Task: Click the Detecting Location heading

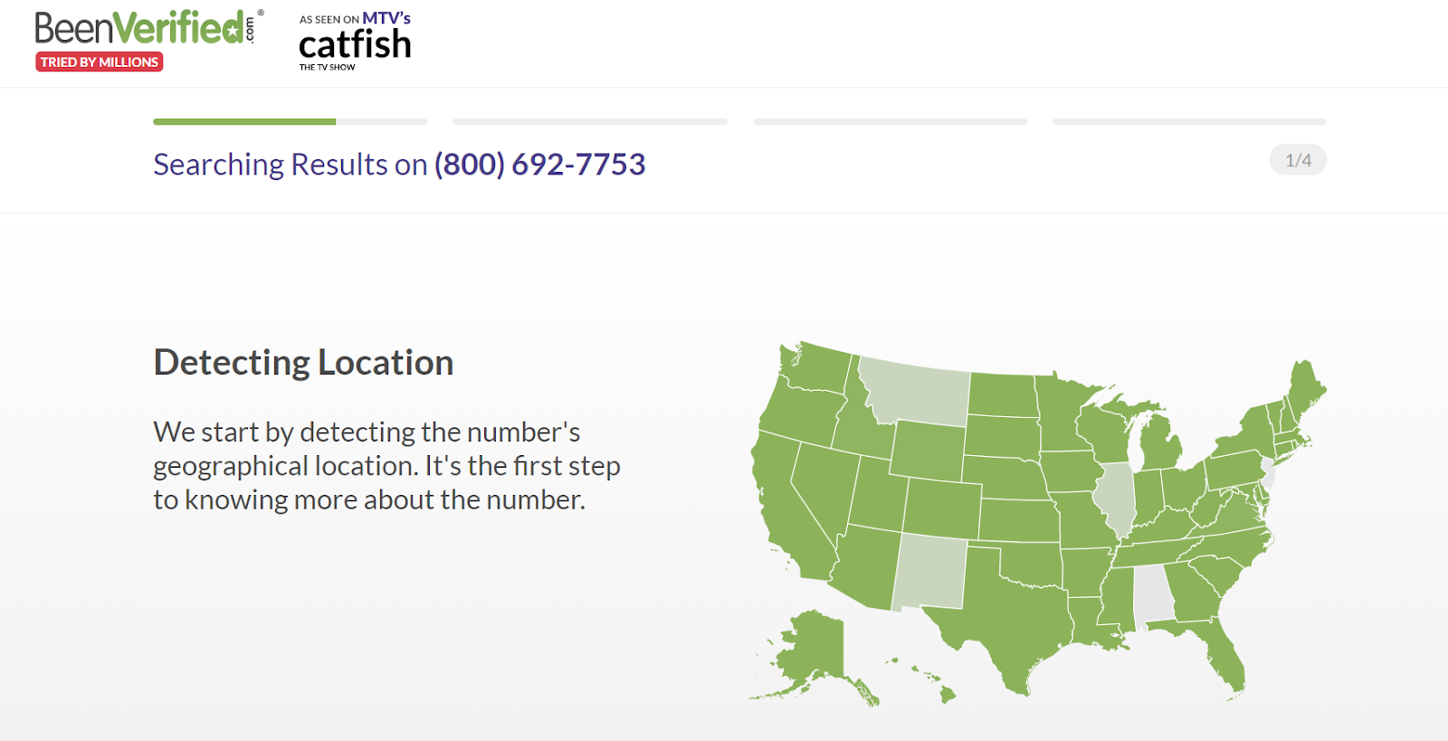Action: pyautogui.click(x=303, y=362)
